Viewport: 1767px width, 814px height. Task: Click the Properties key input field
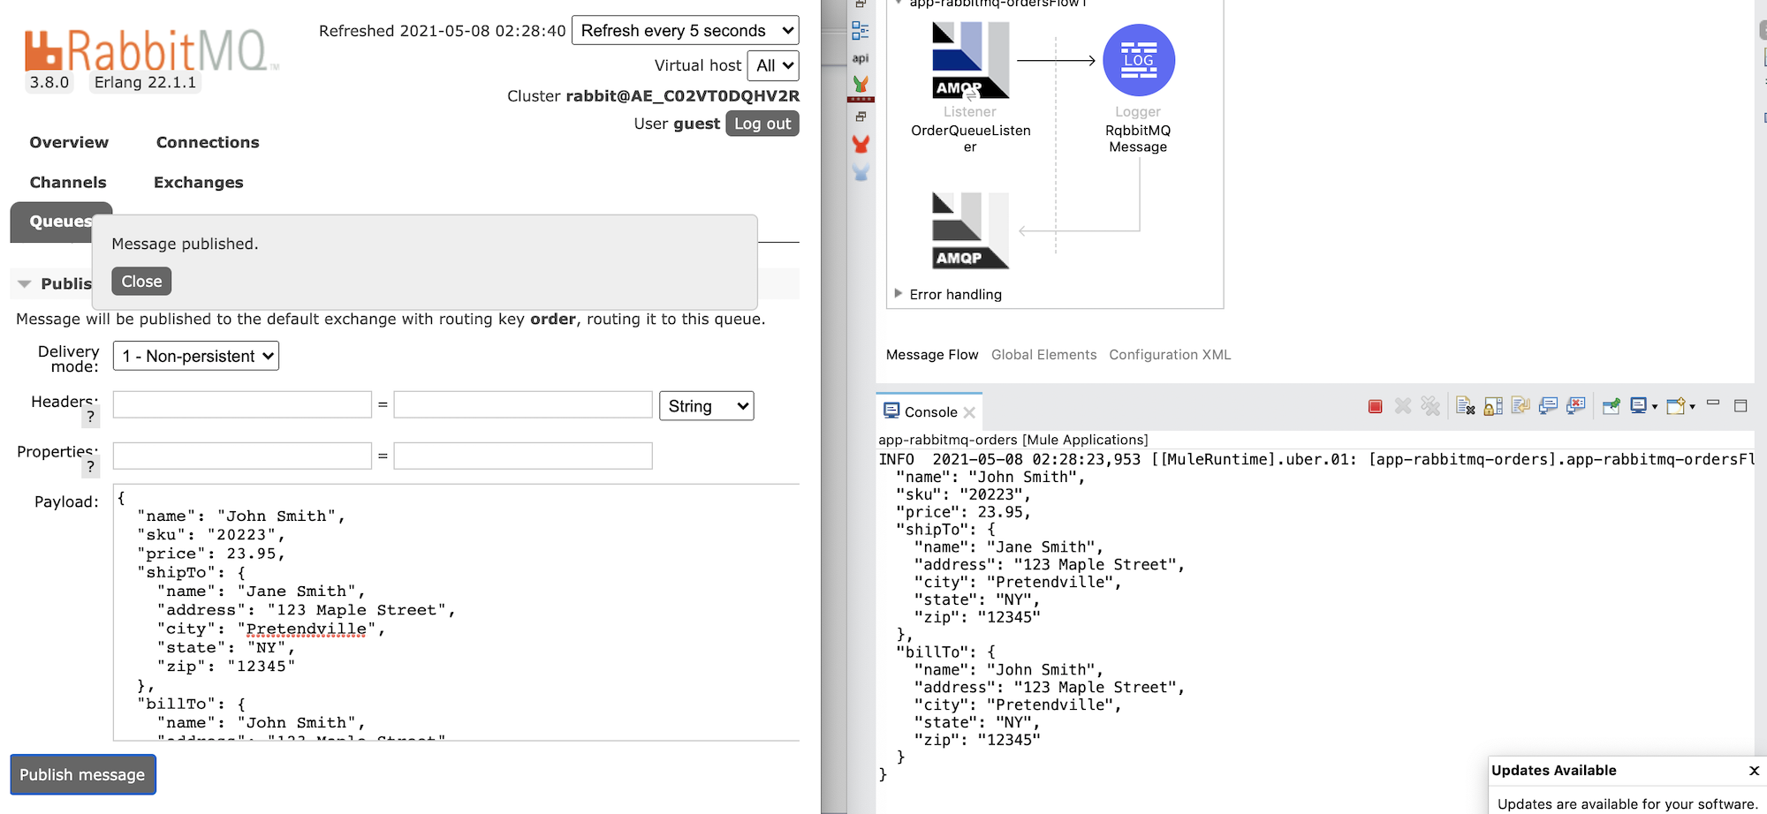[x=242, y=456]
